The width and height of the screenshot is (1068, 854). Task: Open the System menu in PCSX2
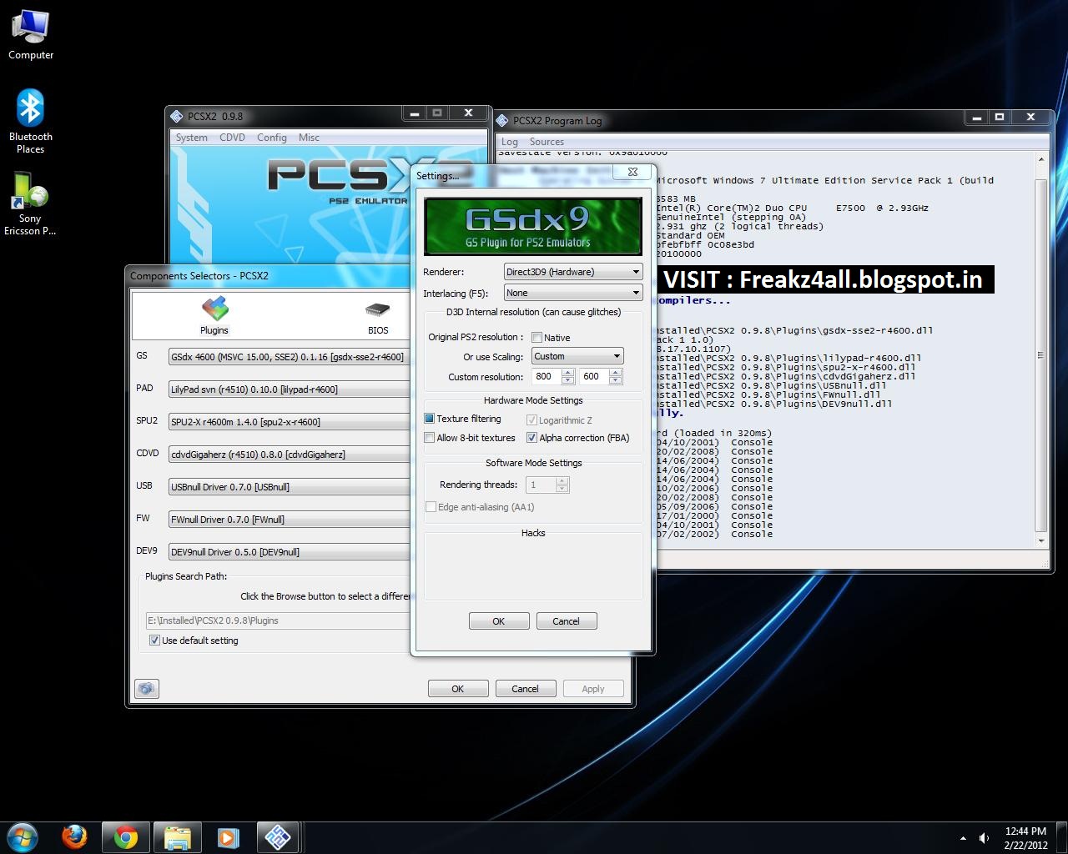point(192,138)
